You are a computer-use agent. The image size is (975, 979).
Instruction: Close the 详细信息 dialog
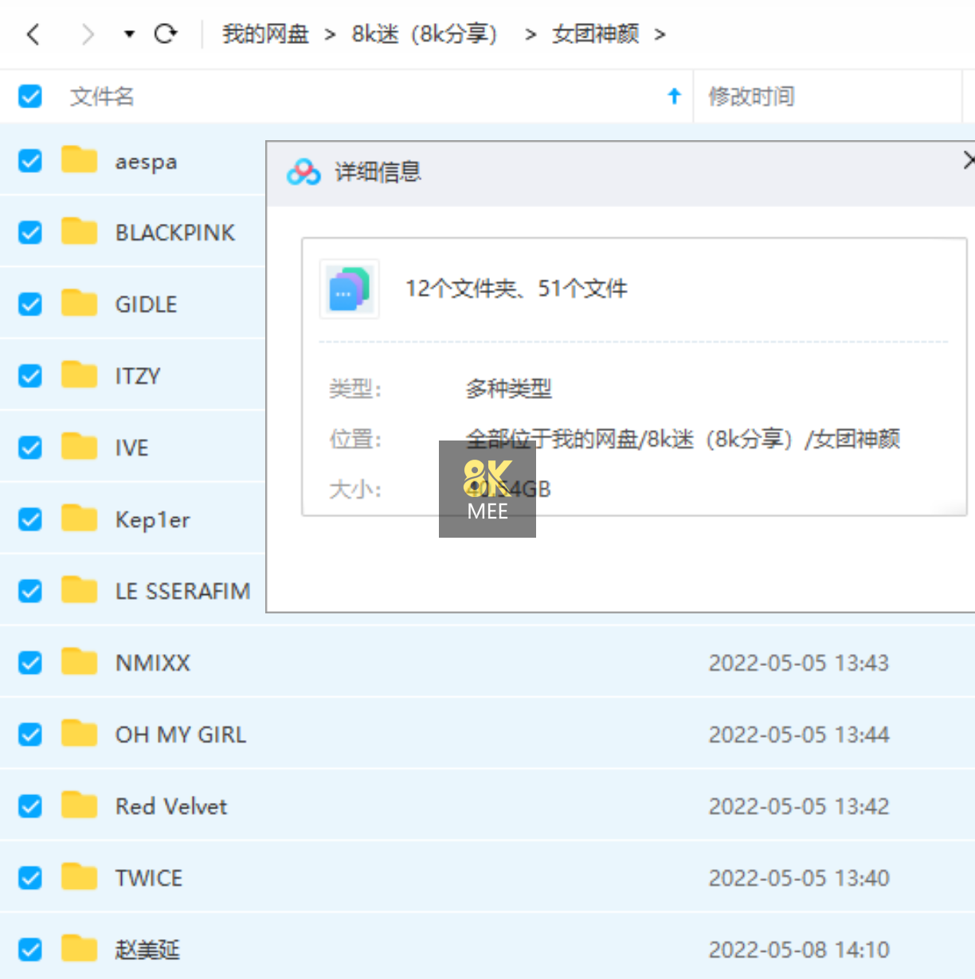click(968, 160)
